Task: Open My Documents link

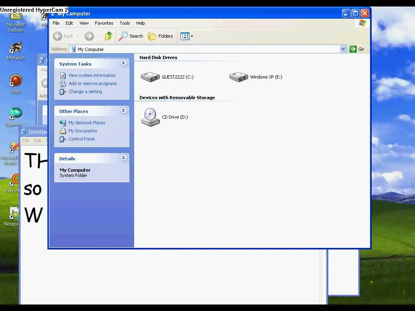Action: click(x=83, y=131)
